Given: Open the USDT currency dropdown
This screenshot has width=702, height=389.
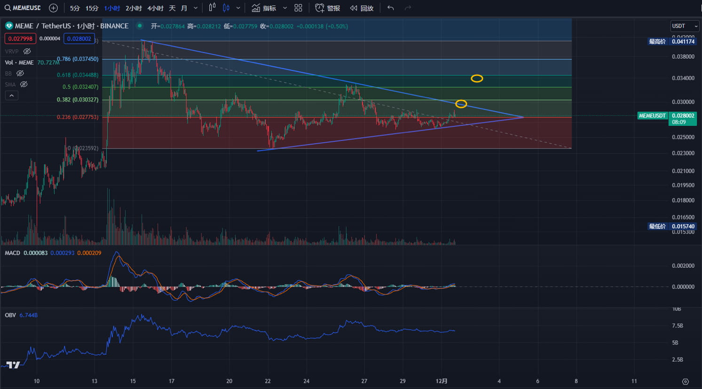Looking at the screenshot, I should coord(685,26).
